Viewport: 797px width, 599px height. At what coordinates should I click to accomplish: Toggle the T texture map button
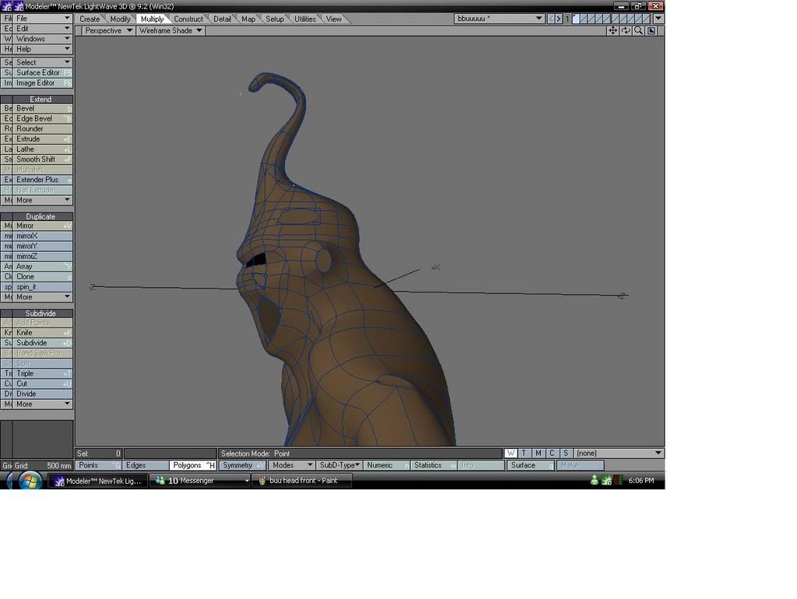pyautogui.click(x=524, y=454)
